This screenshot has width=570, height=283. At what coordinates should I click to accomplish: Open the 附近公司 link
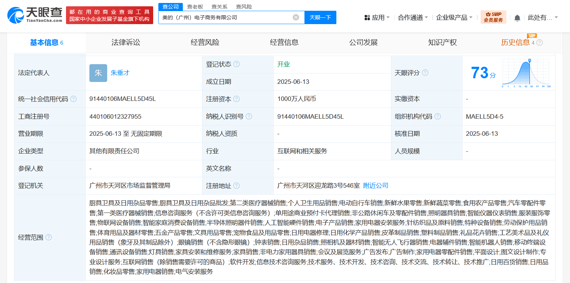(x=376, y=185)
